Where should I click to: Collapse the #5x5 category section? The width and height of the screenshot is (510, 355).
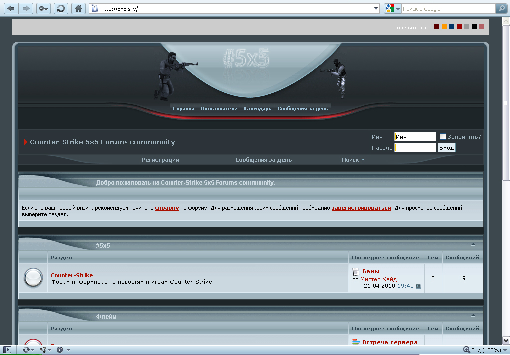click(473, 245)
